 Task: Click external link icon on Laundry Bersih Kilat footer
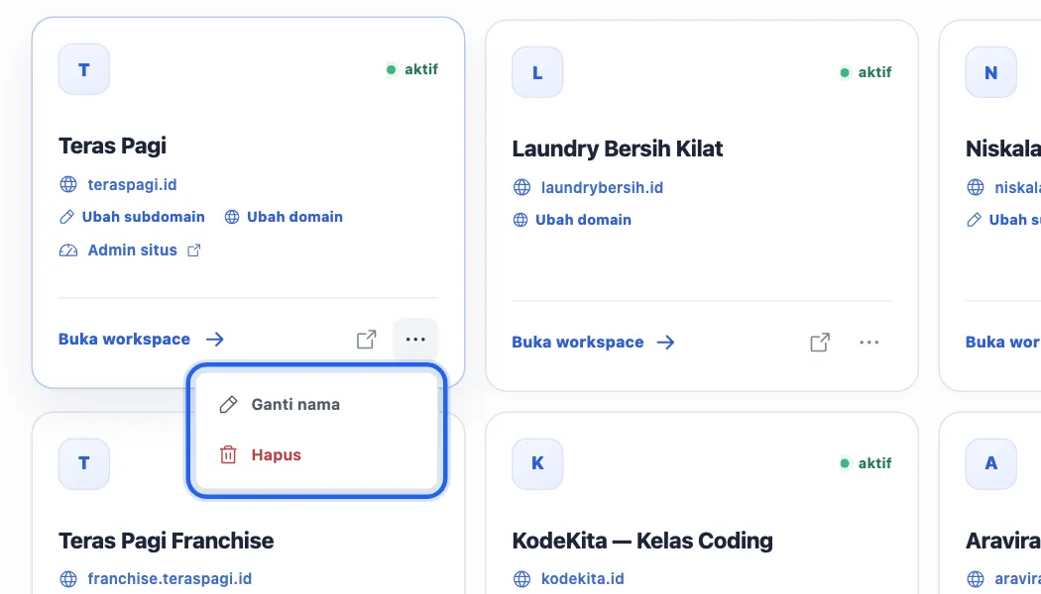(820, 343)
